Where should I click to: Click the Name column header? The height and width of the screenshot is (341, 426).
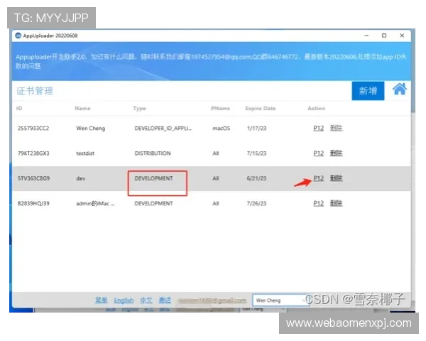point(82,108)
